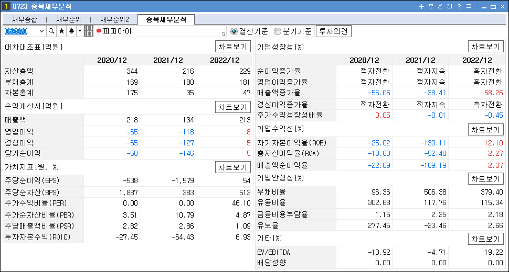
Task: Click the 유보율 2021/12 value -23.46
Action: tap(435, 225)
